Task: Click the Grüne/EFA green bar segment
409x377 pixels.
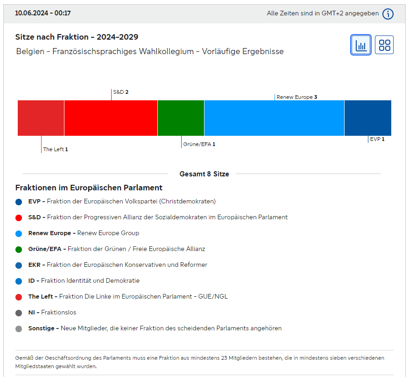Action: (181, 118)
